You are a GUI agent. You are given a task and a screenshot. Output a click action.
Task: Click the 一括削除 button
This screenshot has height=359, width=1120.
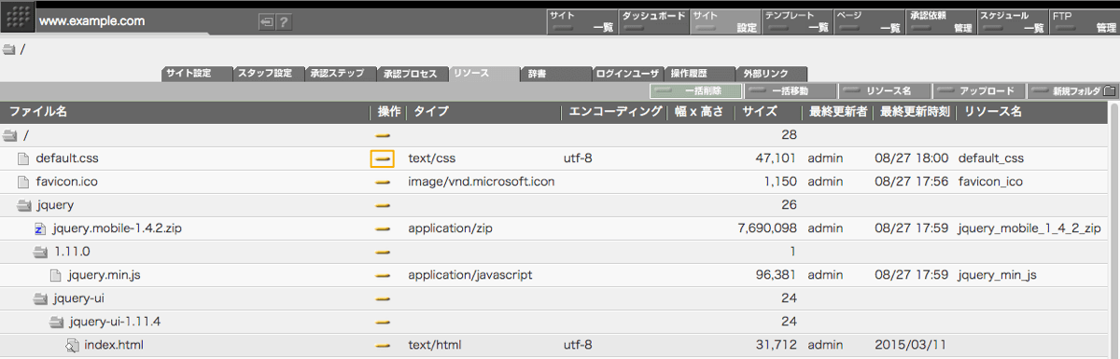click(696, 91)
